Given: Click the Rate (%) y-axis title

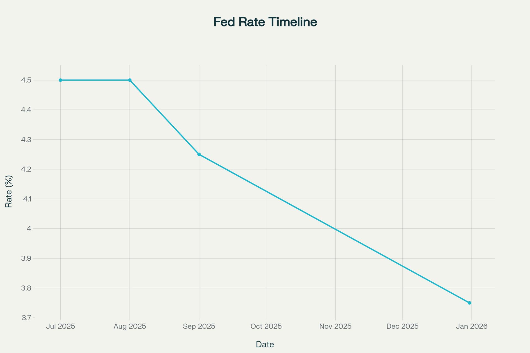Looking at the screenshot, I should pyautogui.click(x=9, y=191).
